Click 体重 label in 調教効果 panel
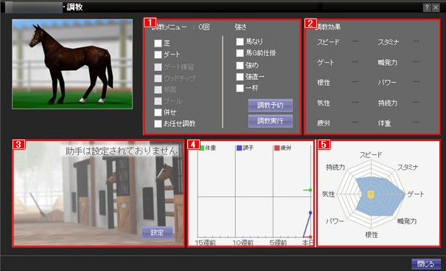Image resolution: width=446 pixels, height=271 pixels. (x=384, y=123)
